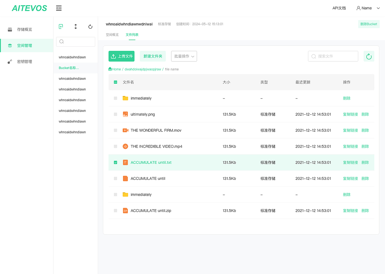Click the first immediately folder icon
The image size is (385, 274).
tap(125, 98)
